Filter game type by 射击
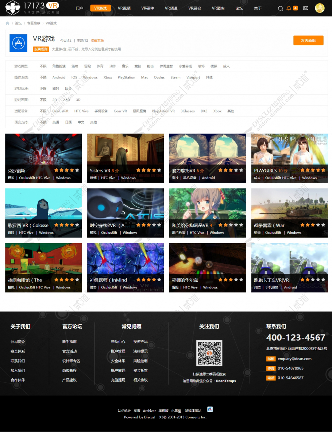This screenshot has width=332, height=432. 150,66
